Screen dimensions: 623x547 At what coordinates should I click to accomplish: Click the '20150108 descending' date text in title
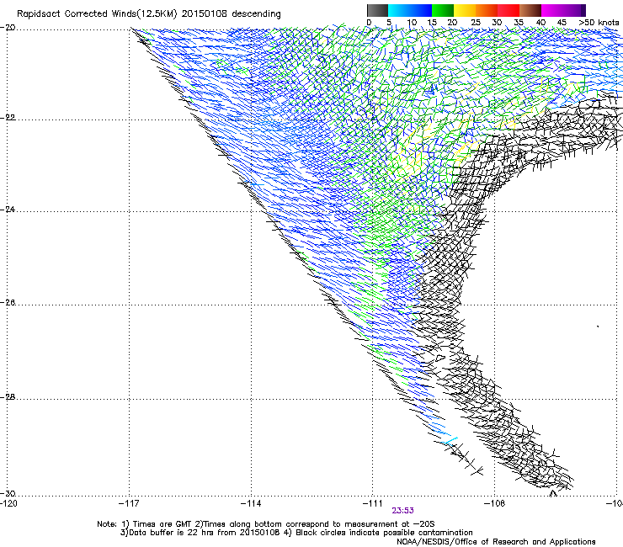click(231, 14)
